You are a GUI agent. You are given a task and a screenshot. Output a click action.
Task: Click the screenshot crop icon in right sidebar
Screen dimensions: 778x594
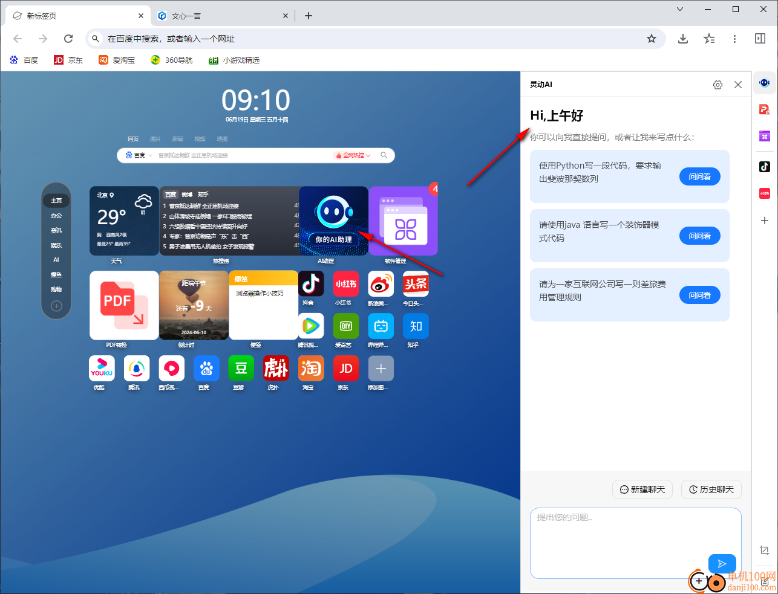(x=765, y=550)
